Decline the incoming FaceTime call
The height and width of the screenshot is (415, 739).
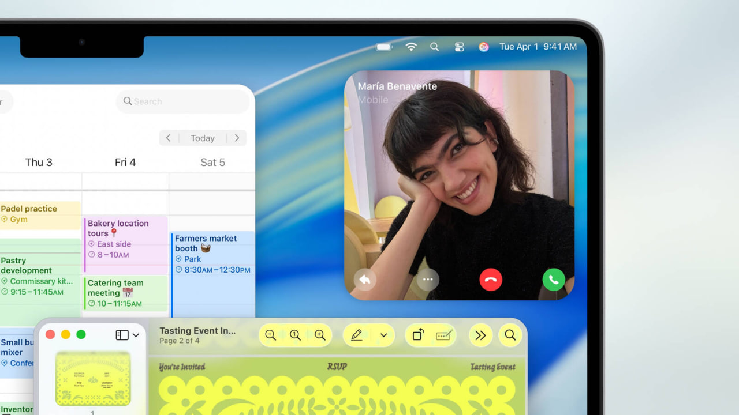(x=491, y=279)
